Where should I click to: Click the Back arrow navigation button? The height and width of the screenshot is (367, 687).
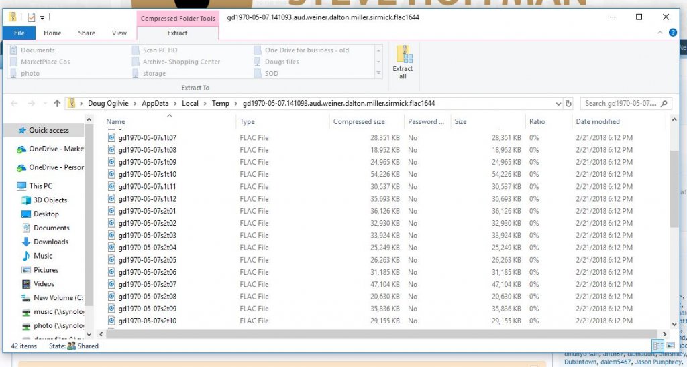14,104
